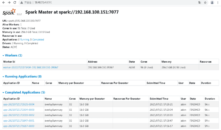The height and width of the screenshot is (130, 221).
Task: Open worker-20210721171434 link
Action: (x=31, y=68)
